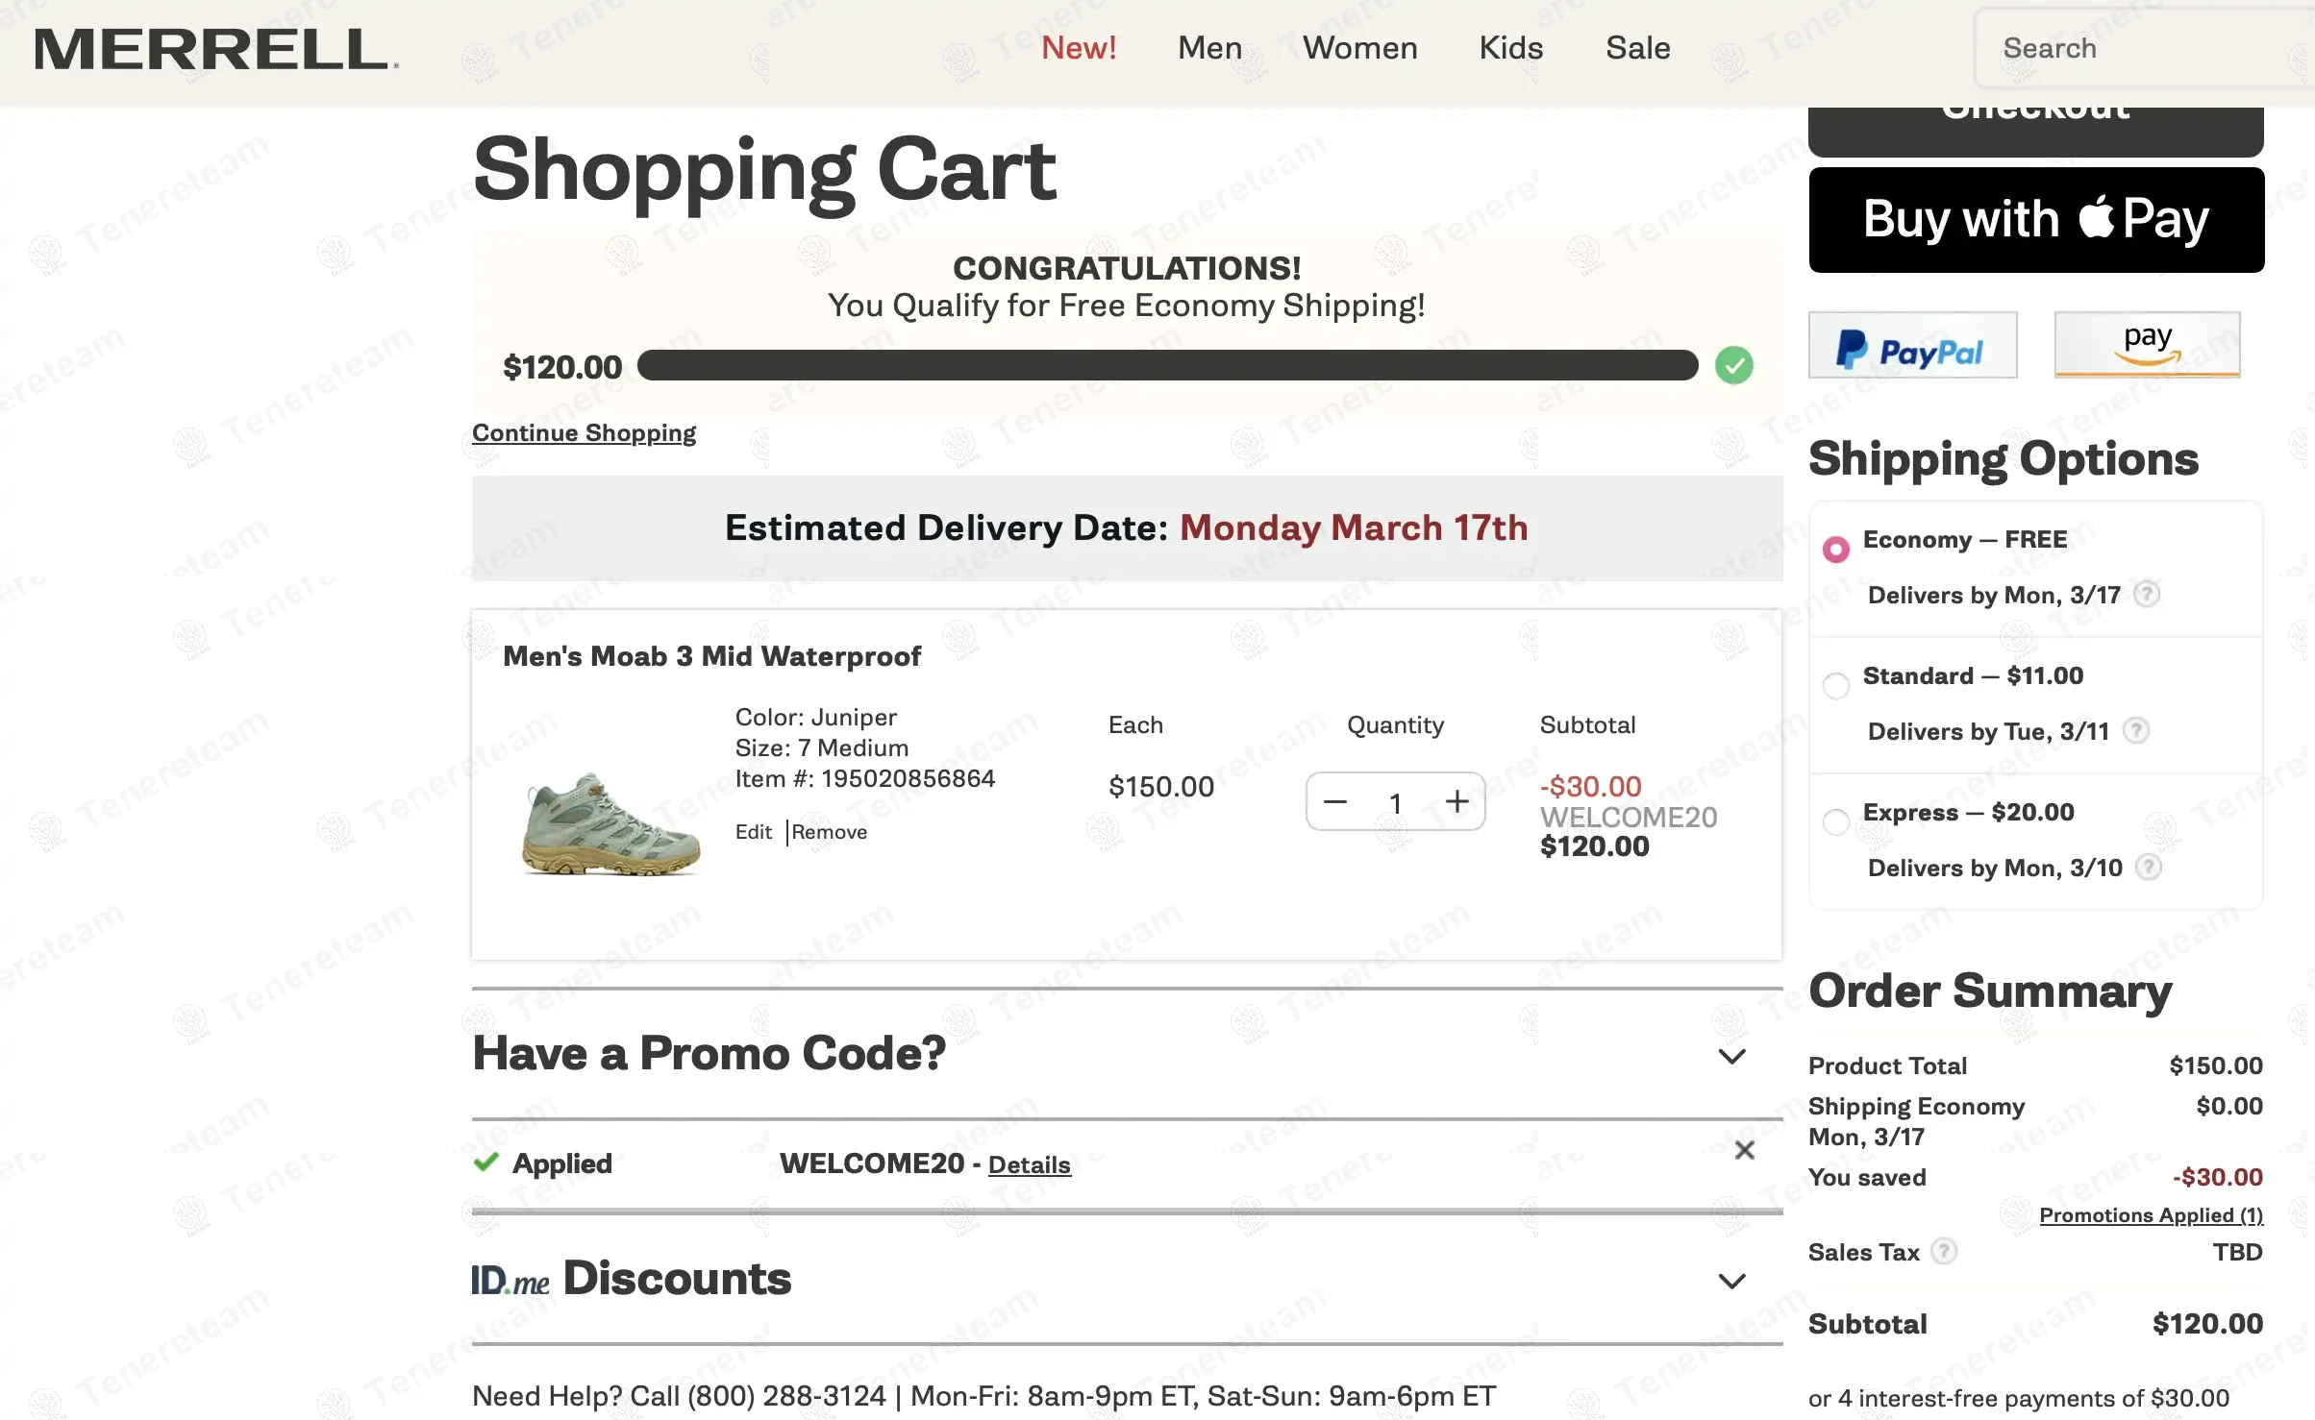
Task: Select Express $20.00 shipping option
Action: (x=1836, y=821)
